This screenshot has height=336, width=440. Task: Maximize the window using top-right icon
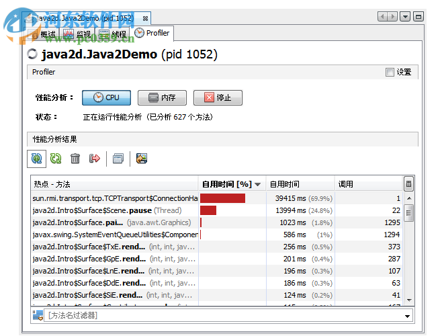click(419, 17)
